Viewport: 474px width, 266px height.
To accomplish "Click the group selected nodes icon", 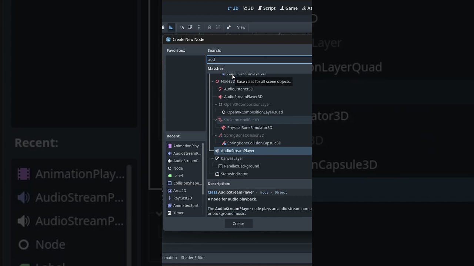I will (218, 27).
